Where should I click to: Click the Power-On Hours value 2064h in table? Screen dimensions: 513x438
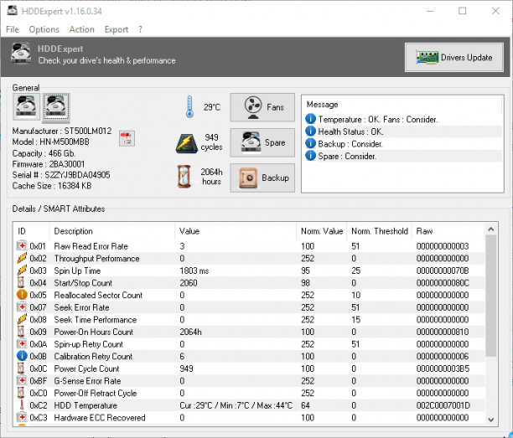pos(190,332)
